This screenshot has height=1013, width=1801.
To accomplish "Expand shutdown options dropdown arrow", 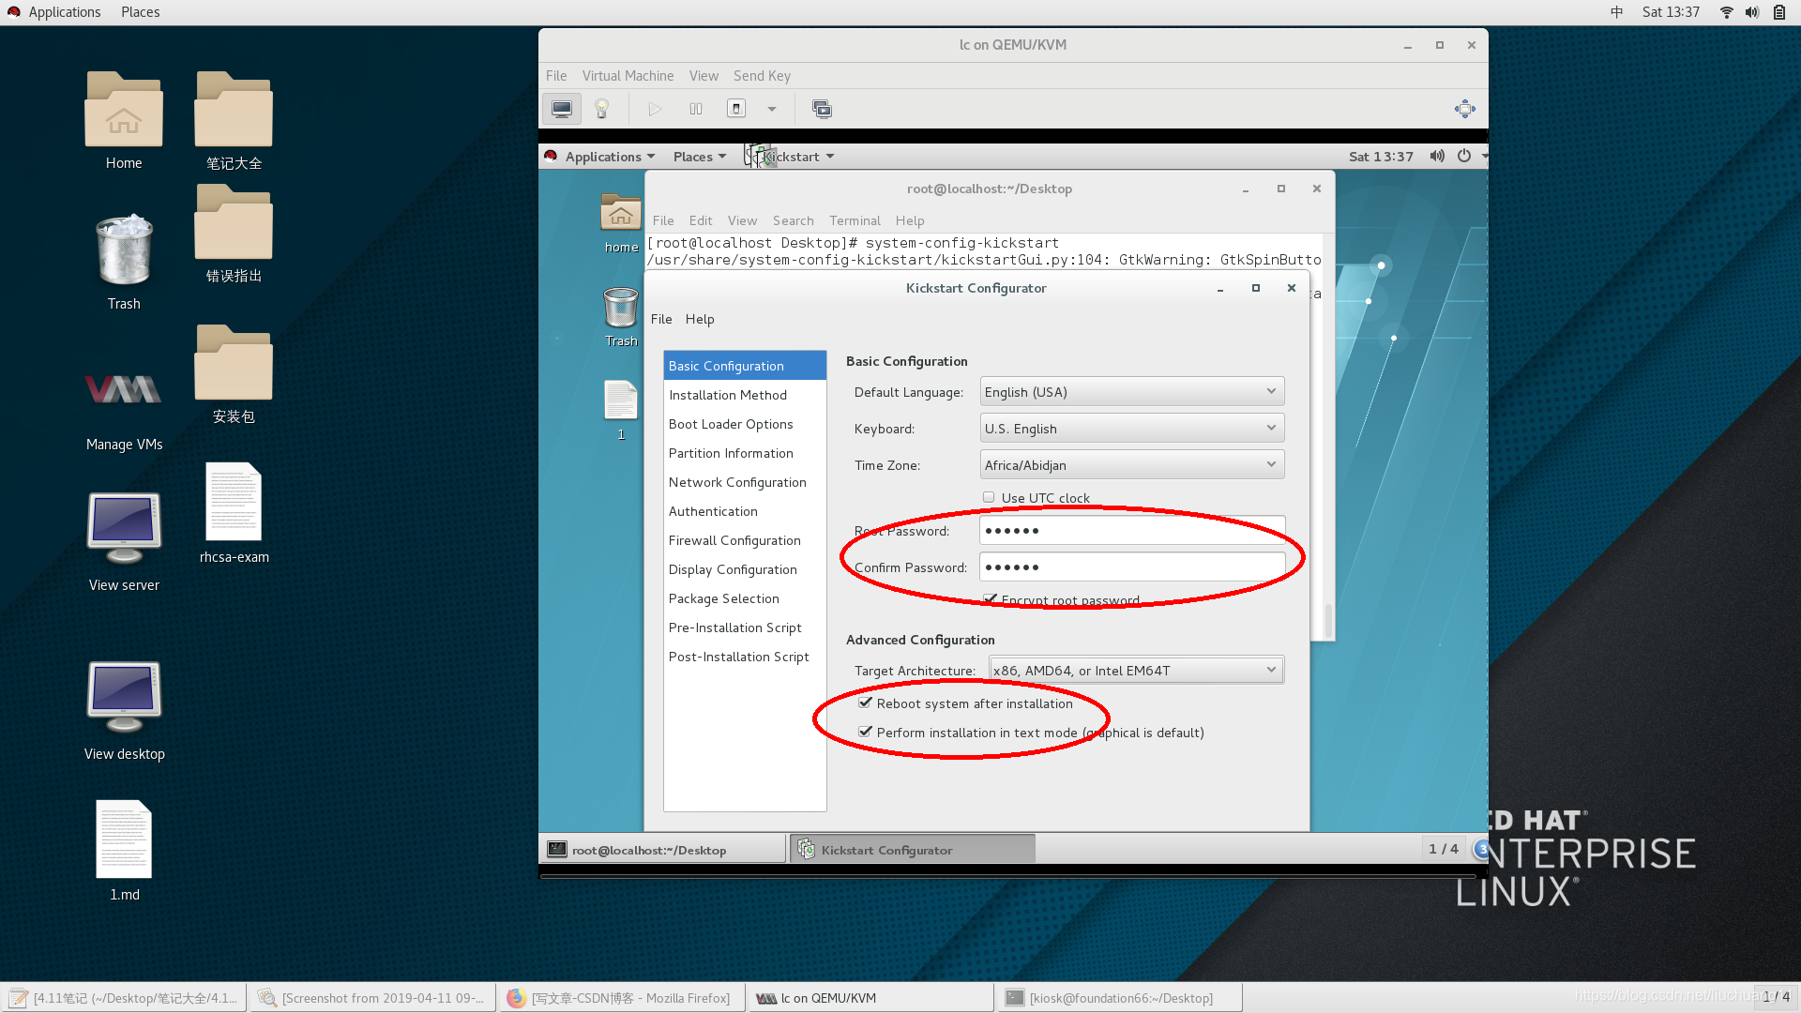I will (x=772, y=109).
